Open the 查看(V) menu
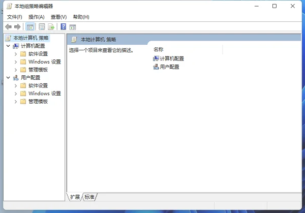 [58, 17]
